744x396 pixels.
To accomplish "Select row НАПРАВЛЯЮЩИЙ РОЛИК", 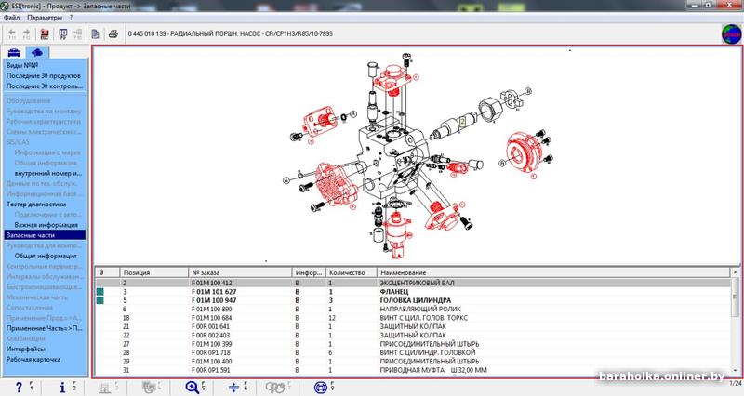I will coord(413,310).
